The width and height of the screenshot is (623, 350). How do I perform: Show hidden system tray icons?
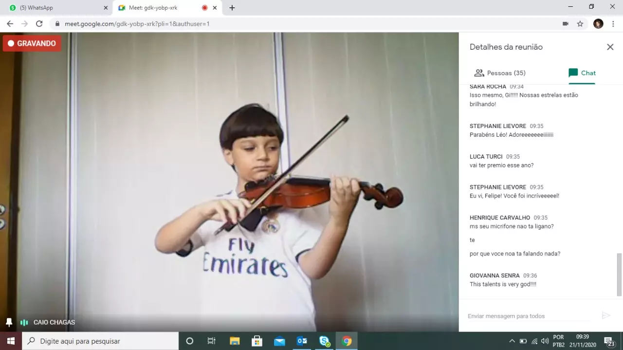coord(512,341)
